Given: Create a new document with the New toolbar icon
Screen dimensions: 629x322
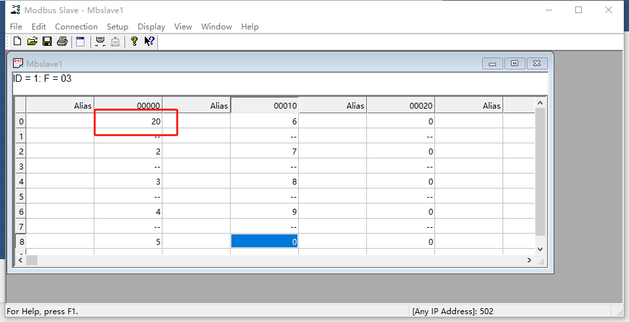Looking at the screenshot, I should point(17,41).
